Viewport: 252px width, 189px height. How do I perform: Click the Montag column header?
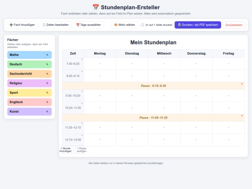(100, 54)
